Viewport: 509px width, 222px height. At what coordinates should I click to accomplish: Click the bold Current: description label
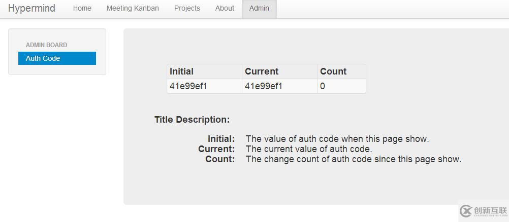pyautogui.click(x=216, y=149)
